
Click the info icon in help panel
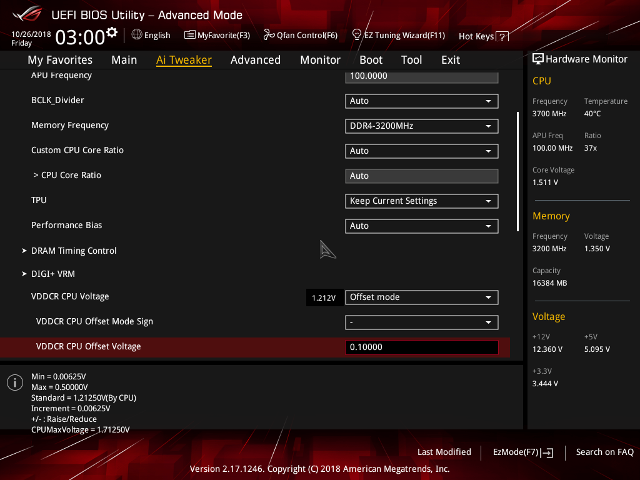[x=15, y=382]
